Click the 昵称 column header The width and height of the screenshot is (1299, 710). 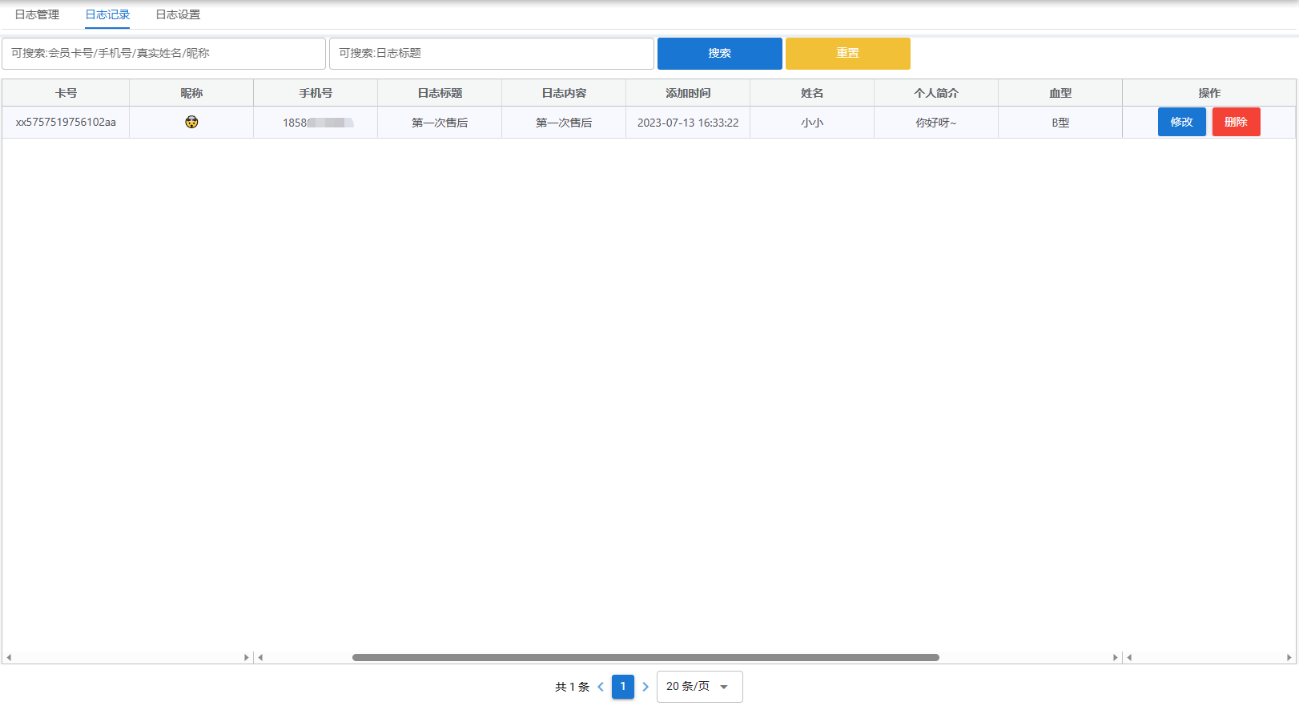pos(191,93)
